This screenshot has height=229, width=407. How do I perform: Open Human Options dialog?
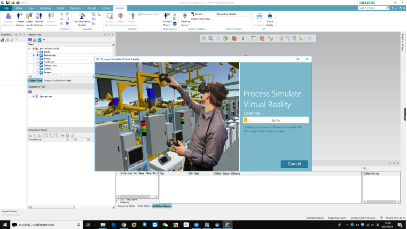39,17
